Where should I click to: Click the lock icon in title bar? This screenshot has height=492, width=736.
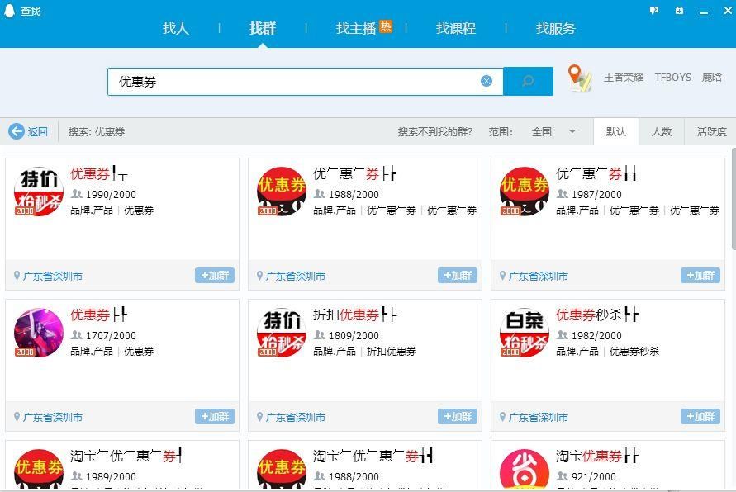[x=679, y=10]
